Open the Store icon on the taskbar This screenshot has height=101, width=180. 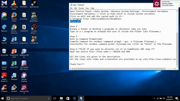[x=68, y=98]
